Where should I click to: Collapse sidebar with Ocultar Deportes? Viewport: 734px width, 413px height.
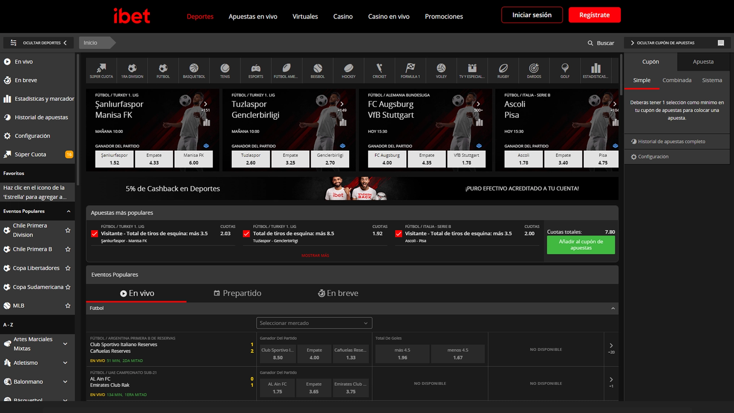click(39, 43)
